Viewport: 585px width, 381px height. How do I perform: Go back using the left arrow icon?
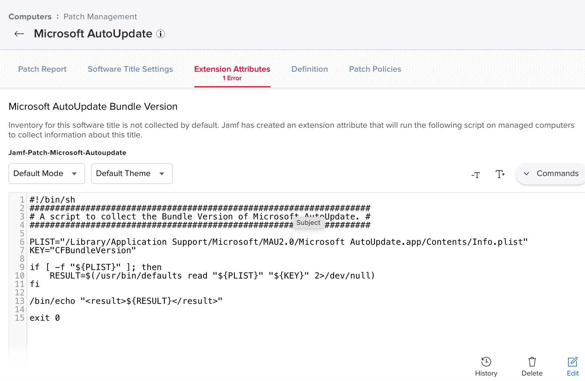(19, 34)
